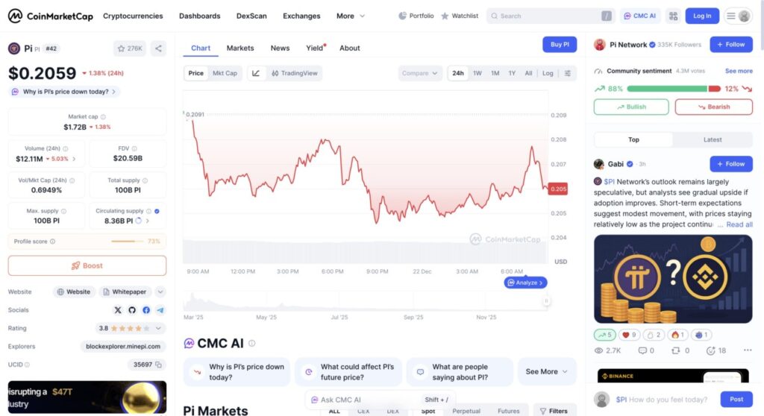Expand the Rating details chevron
Viewport: 764px width, 416px height.
[159, 328]
